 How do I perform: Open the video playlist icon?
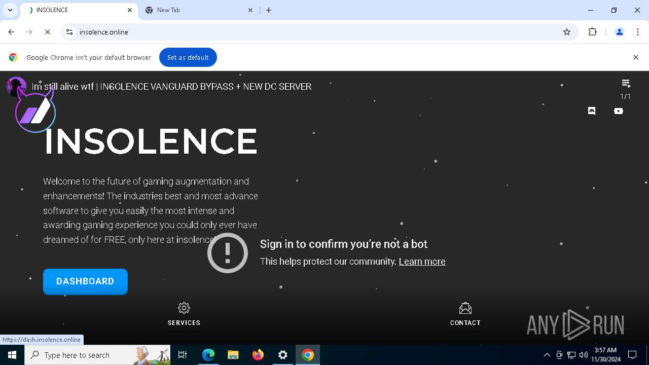click(626, 84)
